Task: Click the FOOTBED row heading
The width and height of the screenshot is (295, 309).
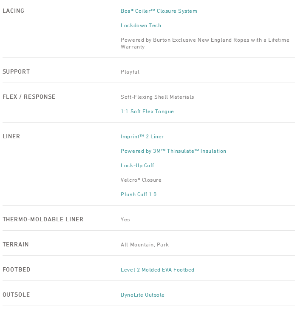Action: tap(17, 269)
